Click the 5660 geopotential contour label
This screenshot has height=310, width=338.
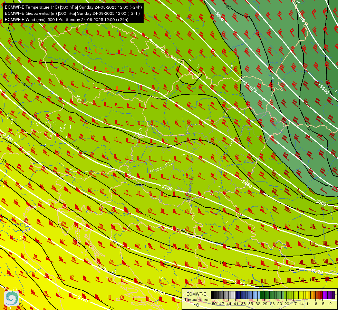coord(321,203)
